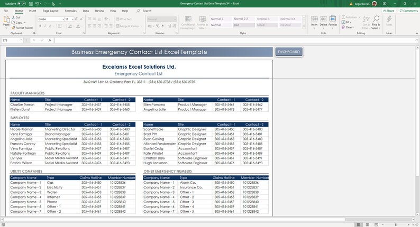
Task: Click the Undo arrow icon
Action: click(37, 4)
